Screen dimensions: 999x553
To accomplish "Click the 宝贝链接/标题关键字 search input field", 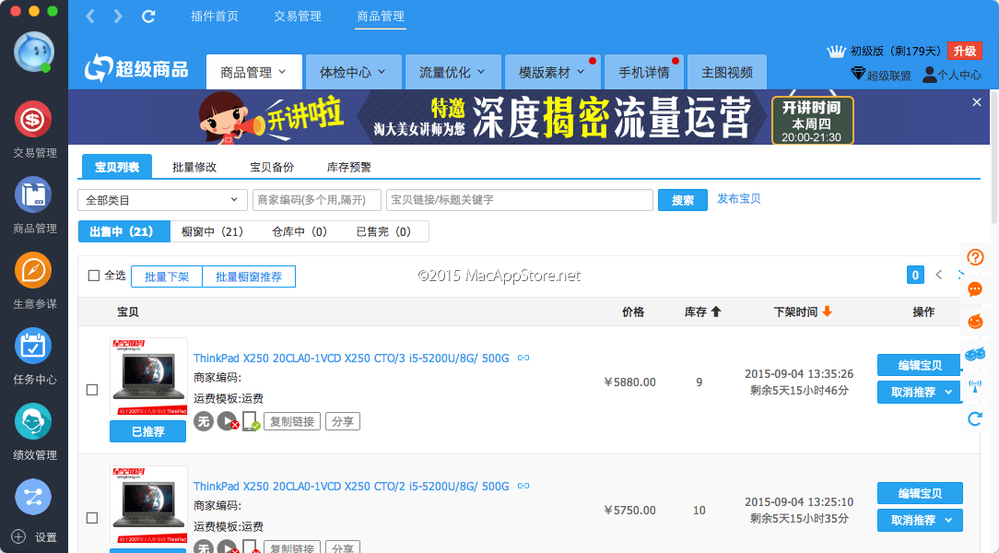I will point(519,200).
